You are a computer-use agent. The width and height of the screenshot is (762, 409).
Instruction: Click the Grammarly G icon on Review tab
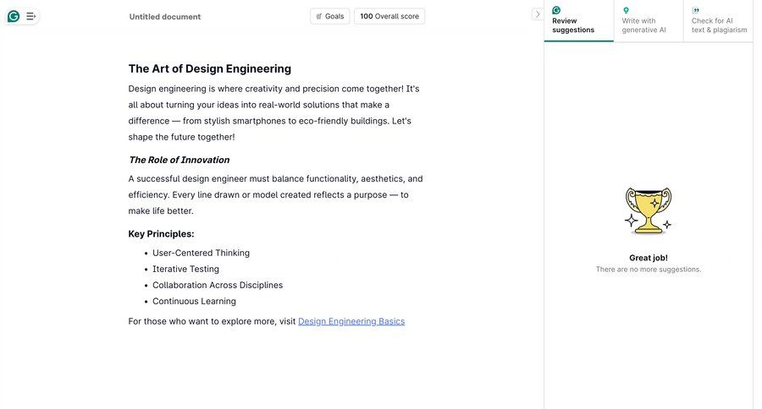(556, 10)
